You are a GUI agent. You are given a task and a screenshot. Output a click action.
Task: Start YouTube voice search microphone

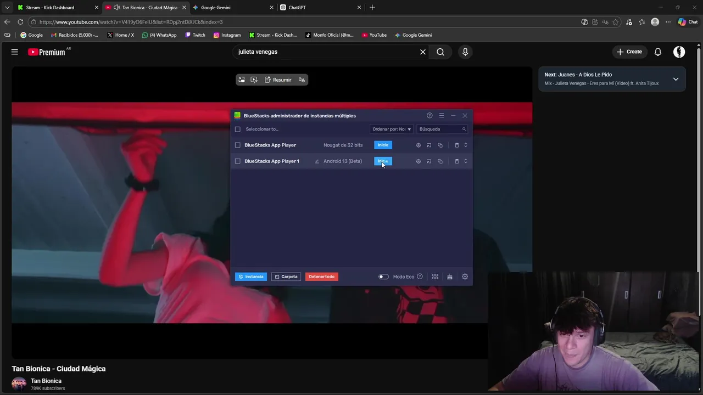[465, 52]
